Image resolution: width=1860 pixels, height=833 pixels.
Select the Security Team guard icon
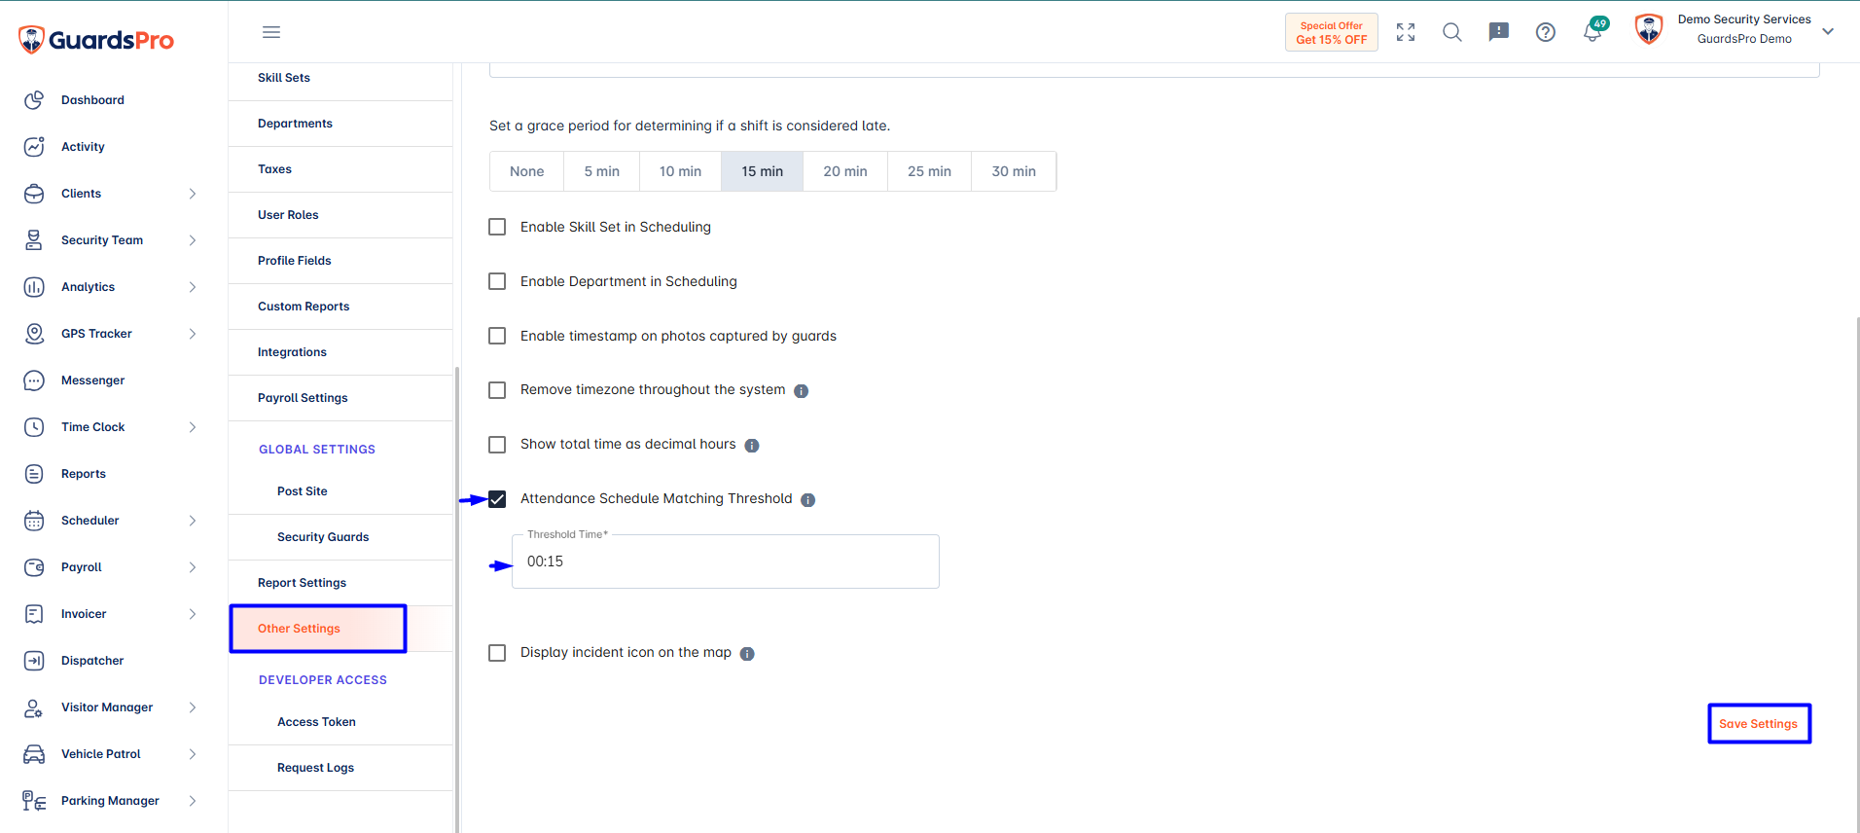[x=34, y=240]
